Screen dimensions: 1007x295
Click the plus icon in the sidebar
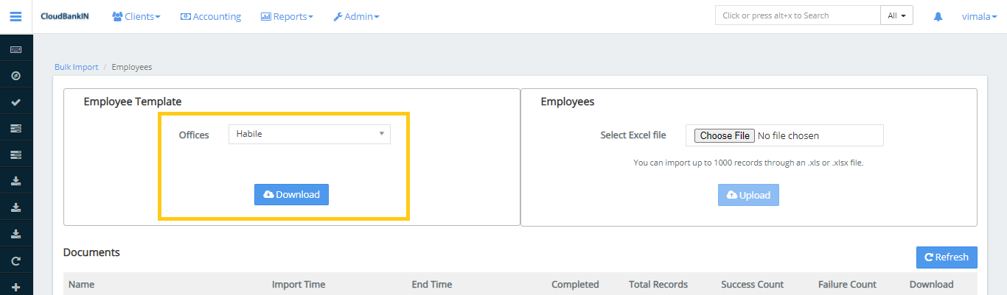[15, 287]
